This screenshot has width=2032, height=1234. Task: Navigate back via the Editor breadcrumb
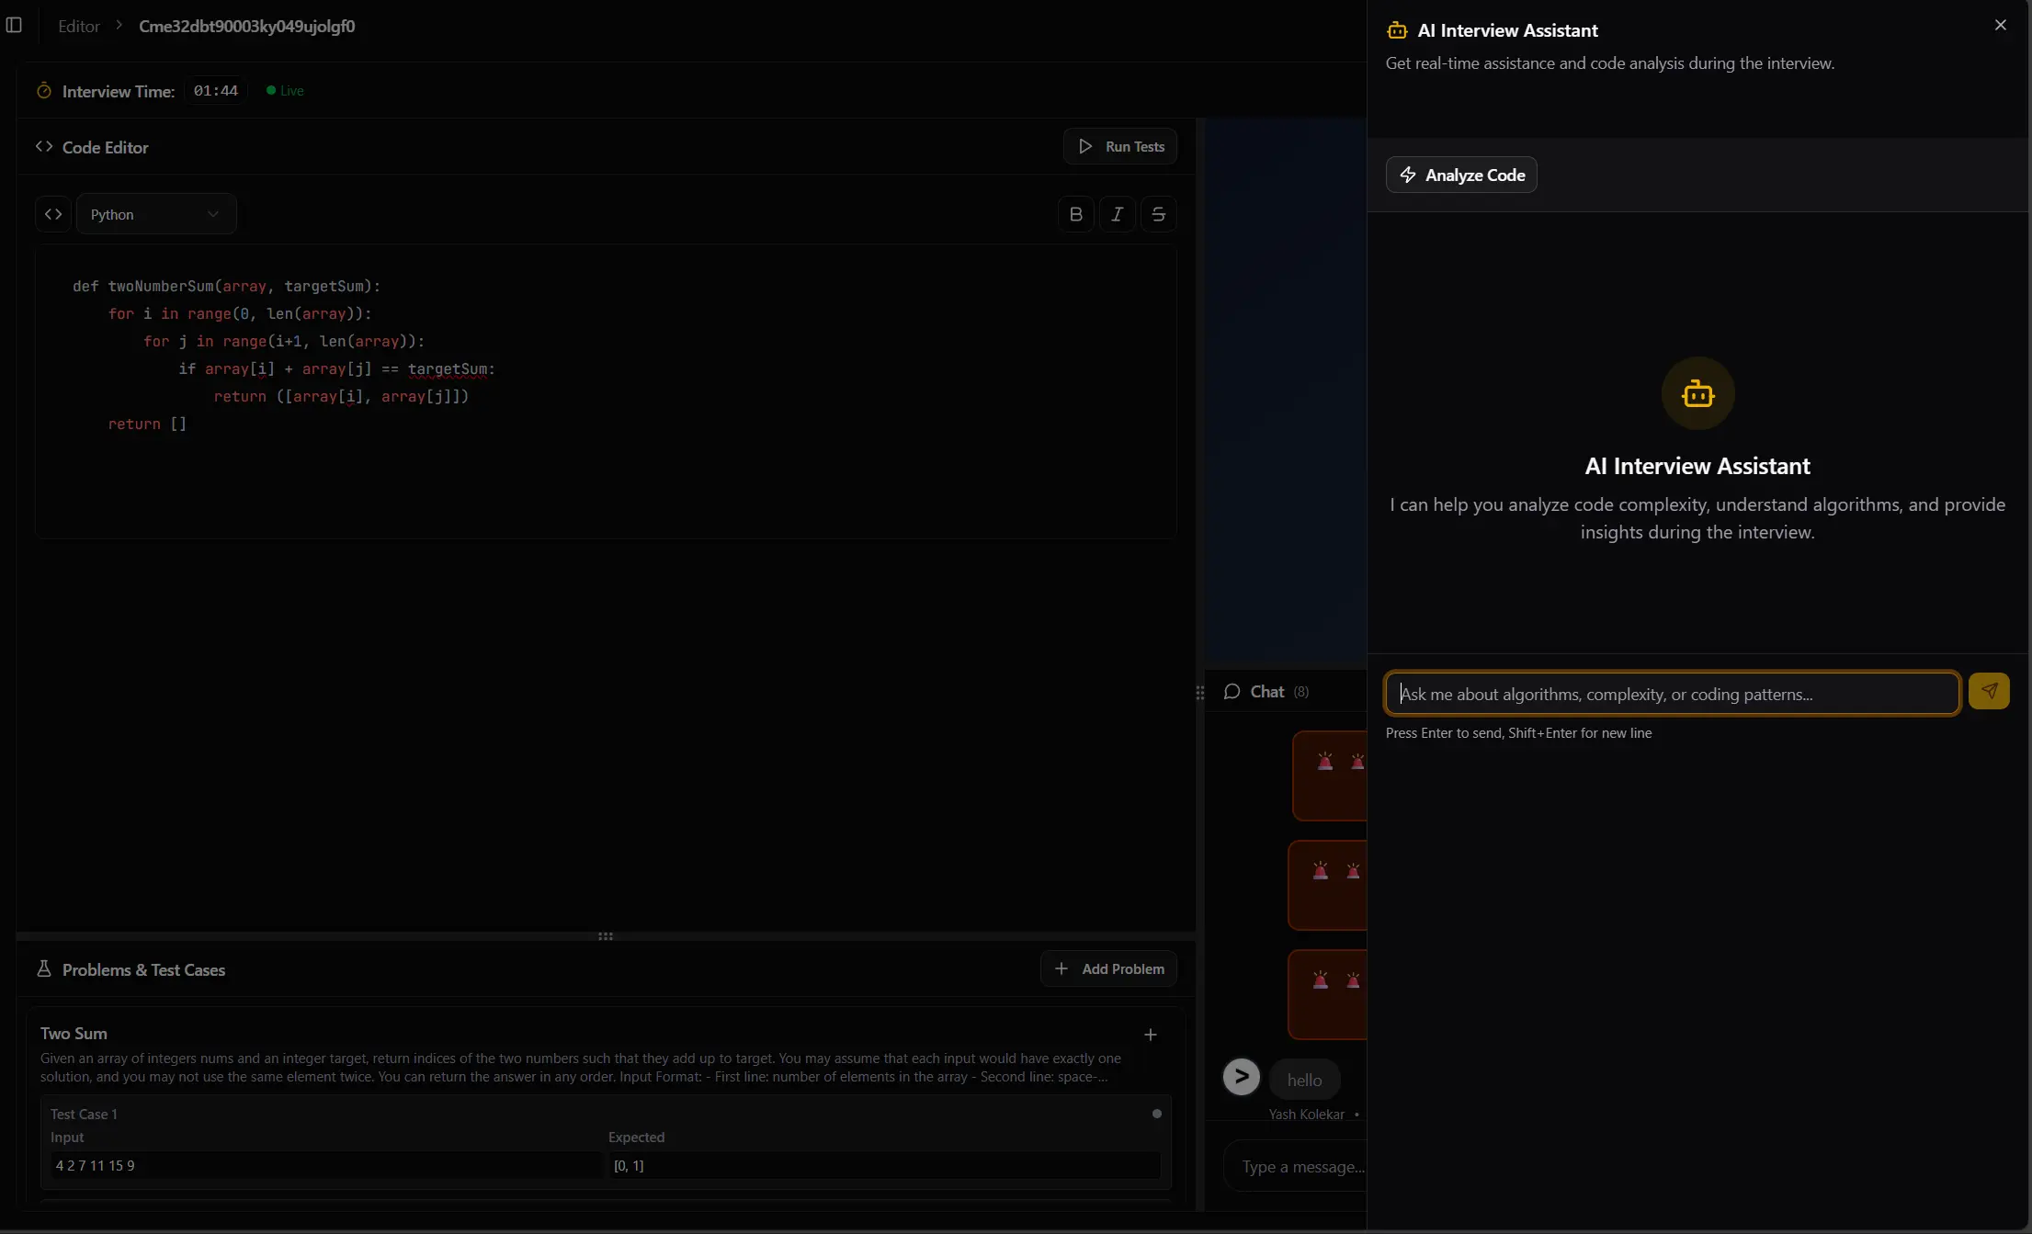(77, 26)
